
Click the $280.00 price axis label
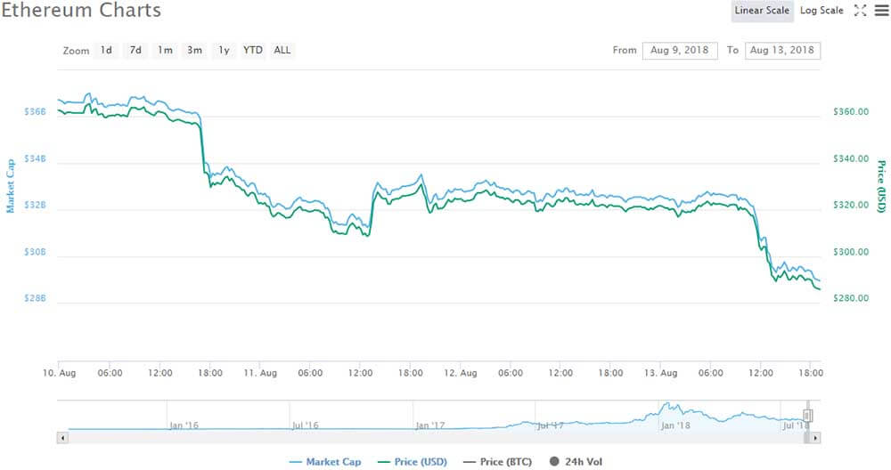point(851,298)
